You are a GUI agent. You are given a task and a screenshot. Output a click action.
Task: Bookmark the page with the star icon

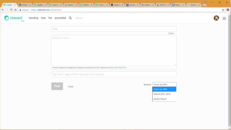(x=223, y=10)
